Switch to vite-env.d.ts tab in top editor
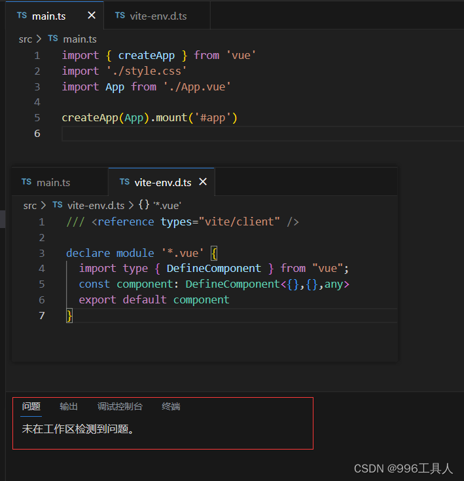This screenshot has width=464, height=481. tap(157, 16)
